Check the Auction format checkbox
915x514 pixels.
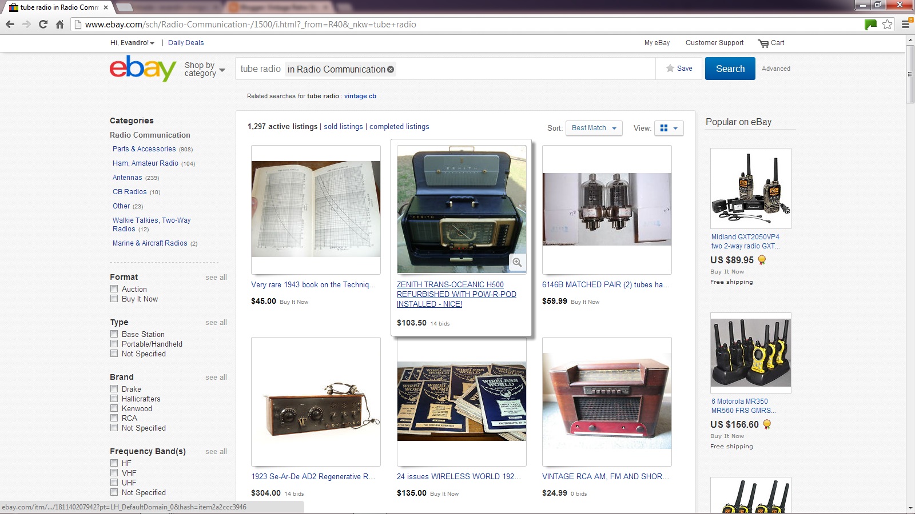114,289
